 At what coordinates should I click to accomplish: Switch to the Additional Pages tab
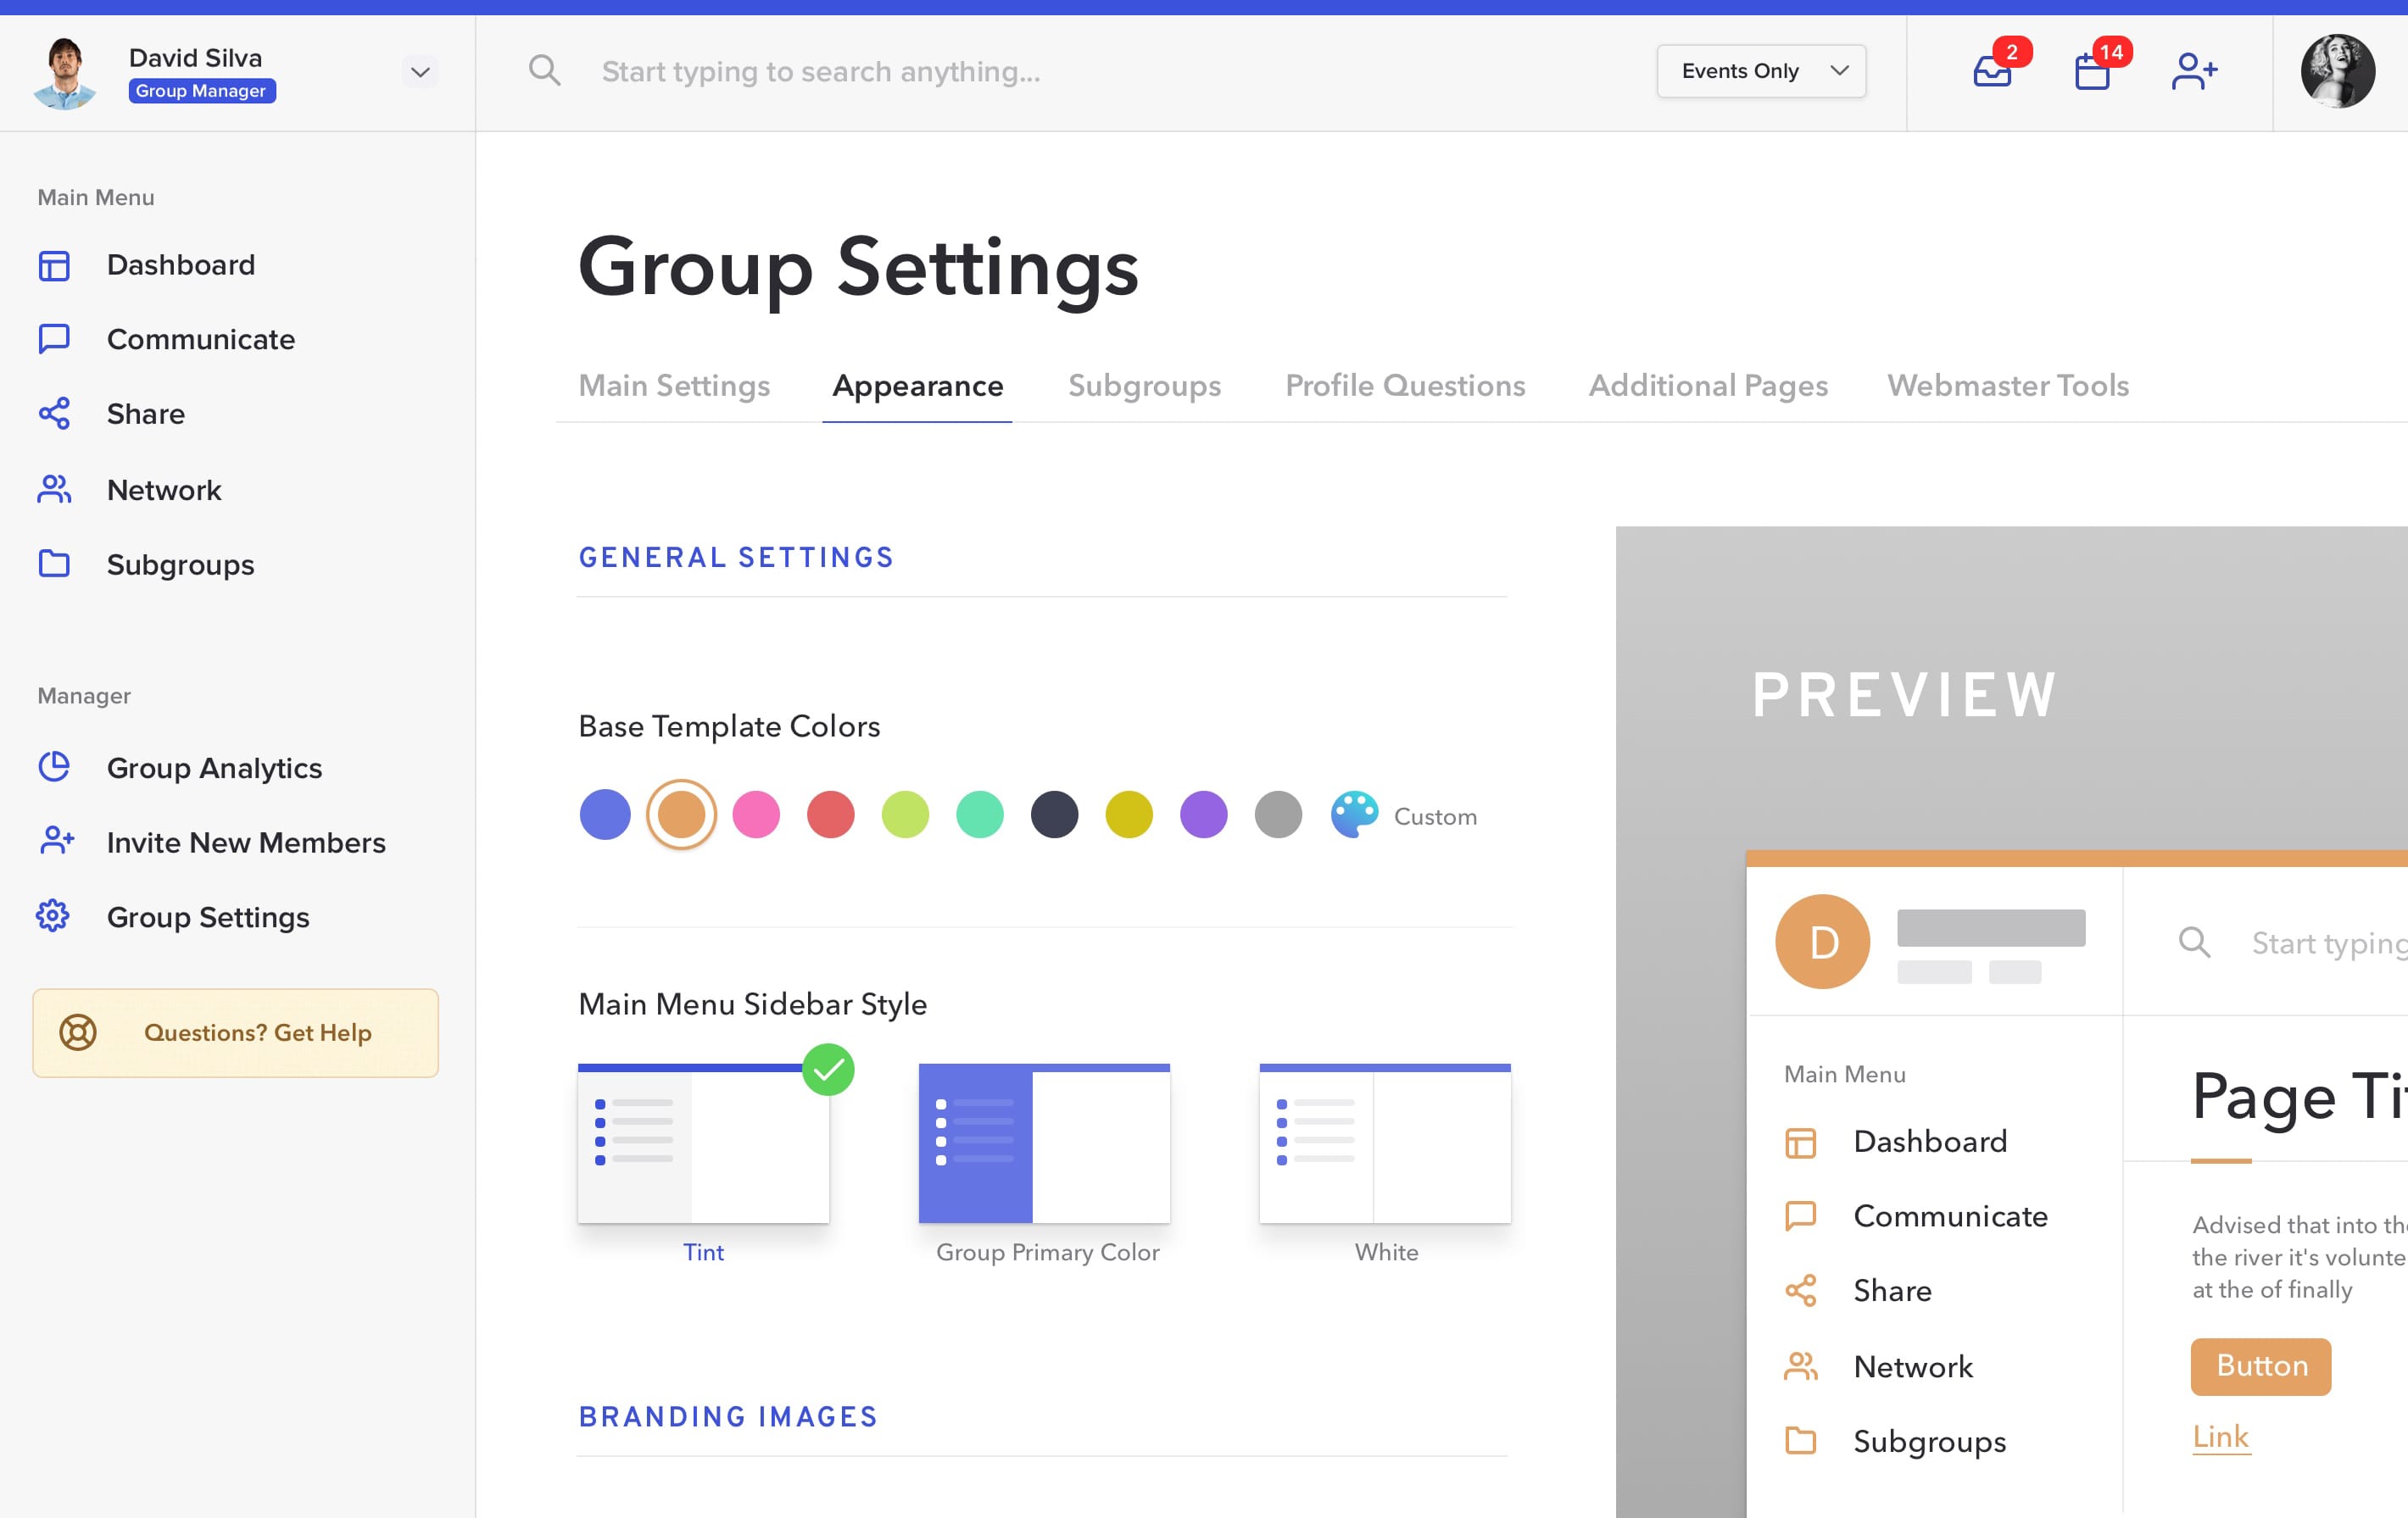pos(1708,386)
